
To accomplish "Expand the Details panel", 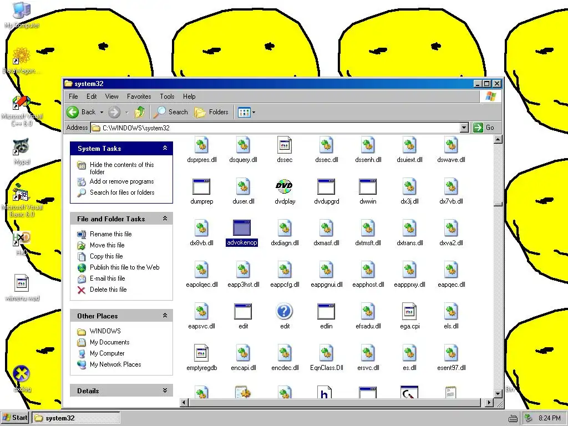I will pos(165,390).
